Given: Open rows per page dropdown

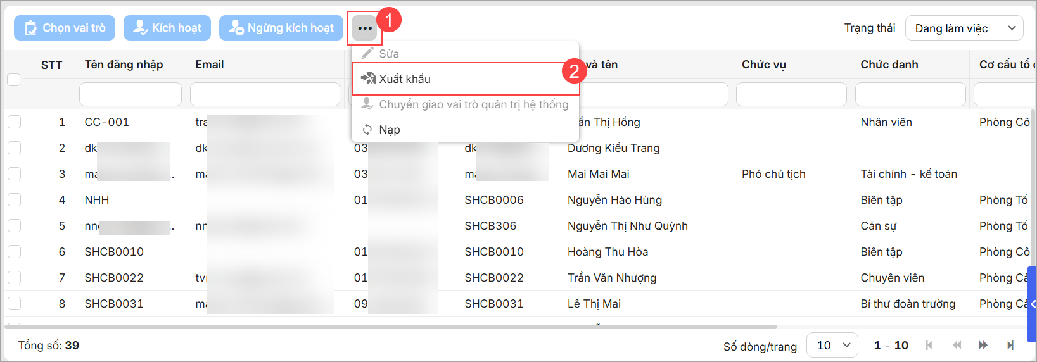Looking at the screenshot, I should click(832, 345).
